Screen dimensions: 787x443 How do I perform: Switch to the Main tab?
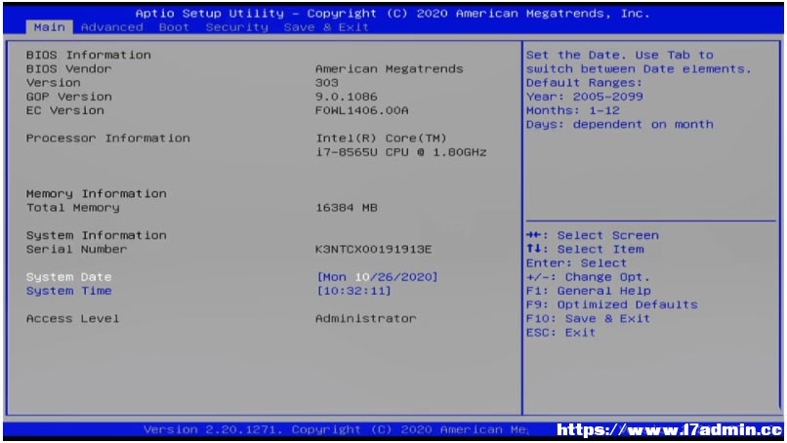tap(49, 27)
